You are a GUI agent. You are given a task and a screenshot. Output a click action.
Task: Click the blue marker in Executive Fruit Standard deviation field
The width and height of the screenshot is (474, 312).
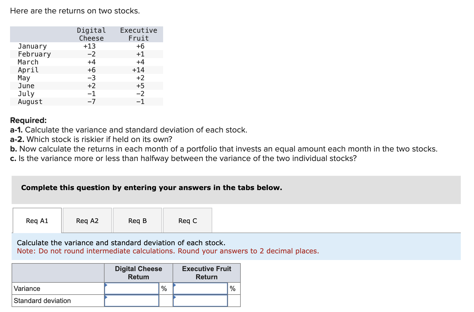pos(175,298)
